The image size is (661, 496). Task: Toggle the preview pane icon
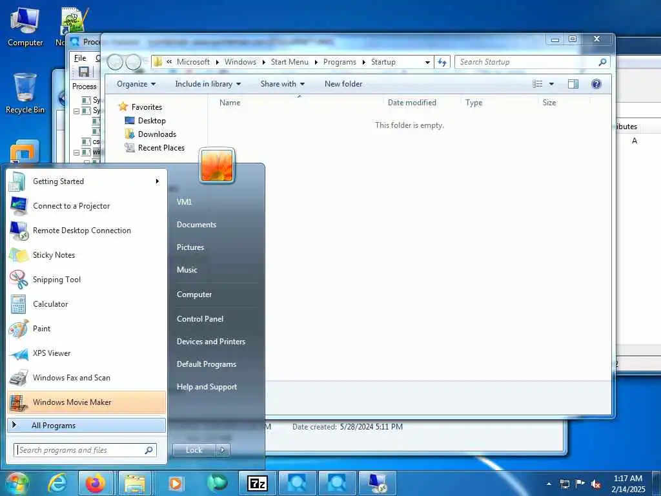573,84
